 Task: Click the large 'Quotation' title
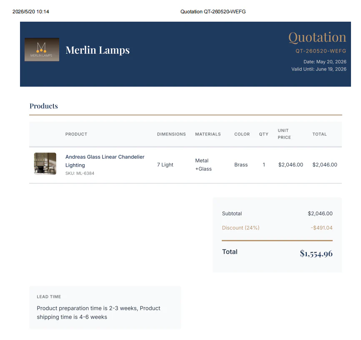tap(317, 37)
